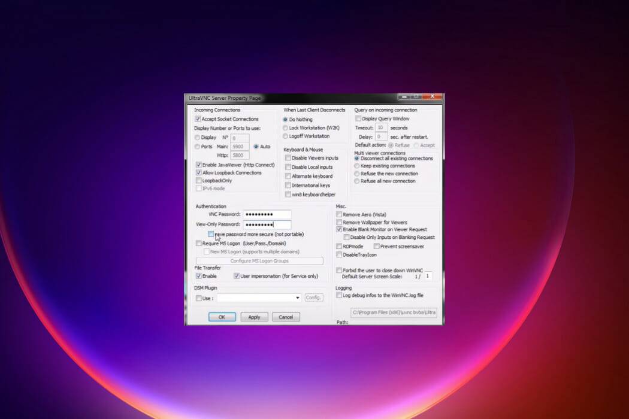Uncheck Allow Loopback Connections
The image size is (629, 419).
coord(198,172)
